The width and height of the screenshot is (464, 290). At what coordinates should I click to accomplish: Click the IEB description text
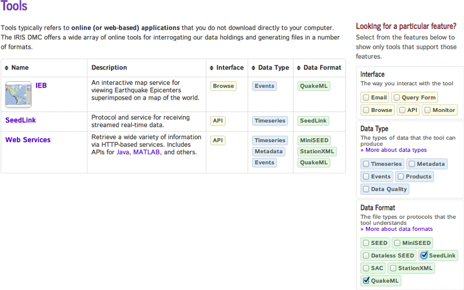(146, 90)
